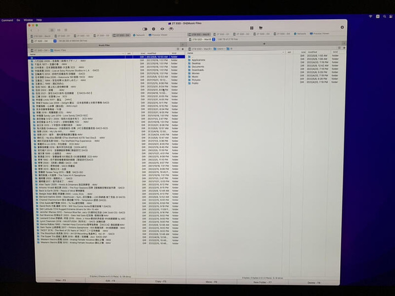Click the Wi-Fi icon in macOS menu bar

pyautogui.click(x=370, y=16)
